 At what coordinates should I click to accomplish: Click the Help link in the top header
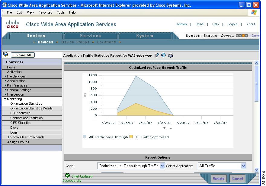(216, 24)
